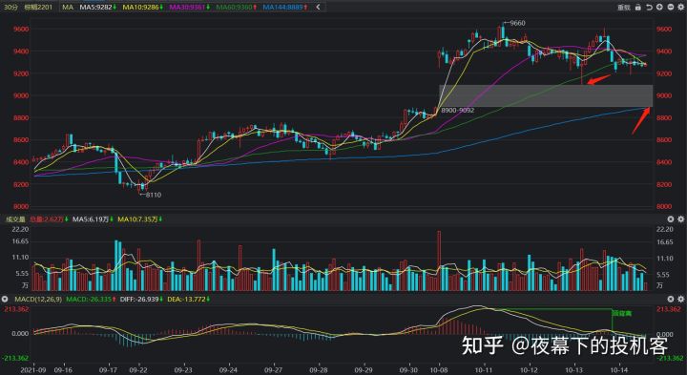Click the 棉纱2201 contract name
The width and height of the screenshot is (687, 375).
tap(38, 7)
